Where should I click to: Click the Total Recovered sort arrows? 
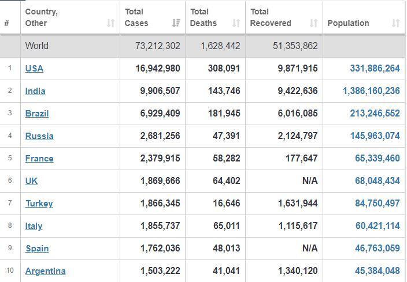click(x=313, y=23)
